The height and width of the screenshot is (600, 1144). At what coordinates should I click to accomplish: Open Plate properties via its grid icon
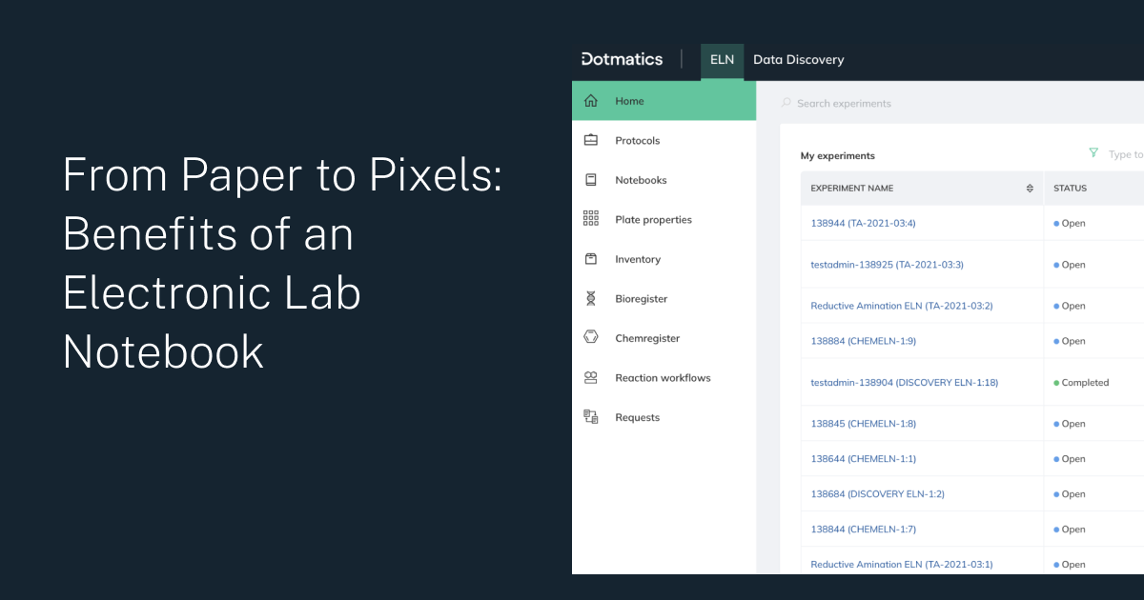tap(591, 218)
